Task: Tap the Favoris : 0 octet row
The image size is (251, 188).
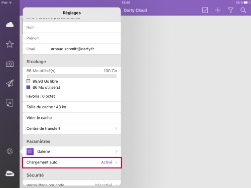Action: click(72, 96)
